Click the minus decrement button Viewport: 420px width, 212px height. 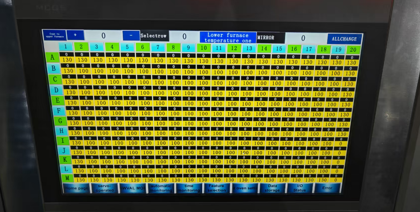click(x=131, y=36)
